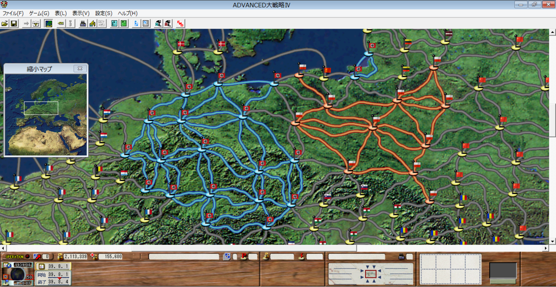Click the 2,113,339 funds value
Screen dimensions: 556x287
[76, 256]
